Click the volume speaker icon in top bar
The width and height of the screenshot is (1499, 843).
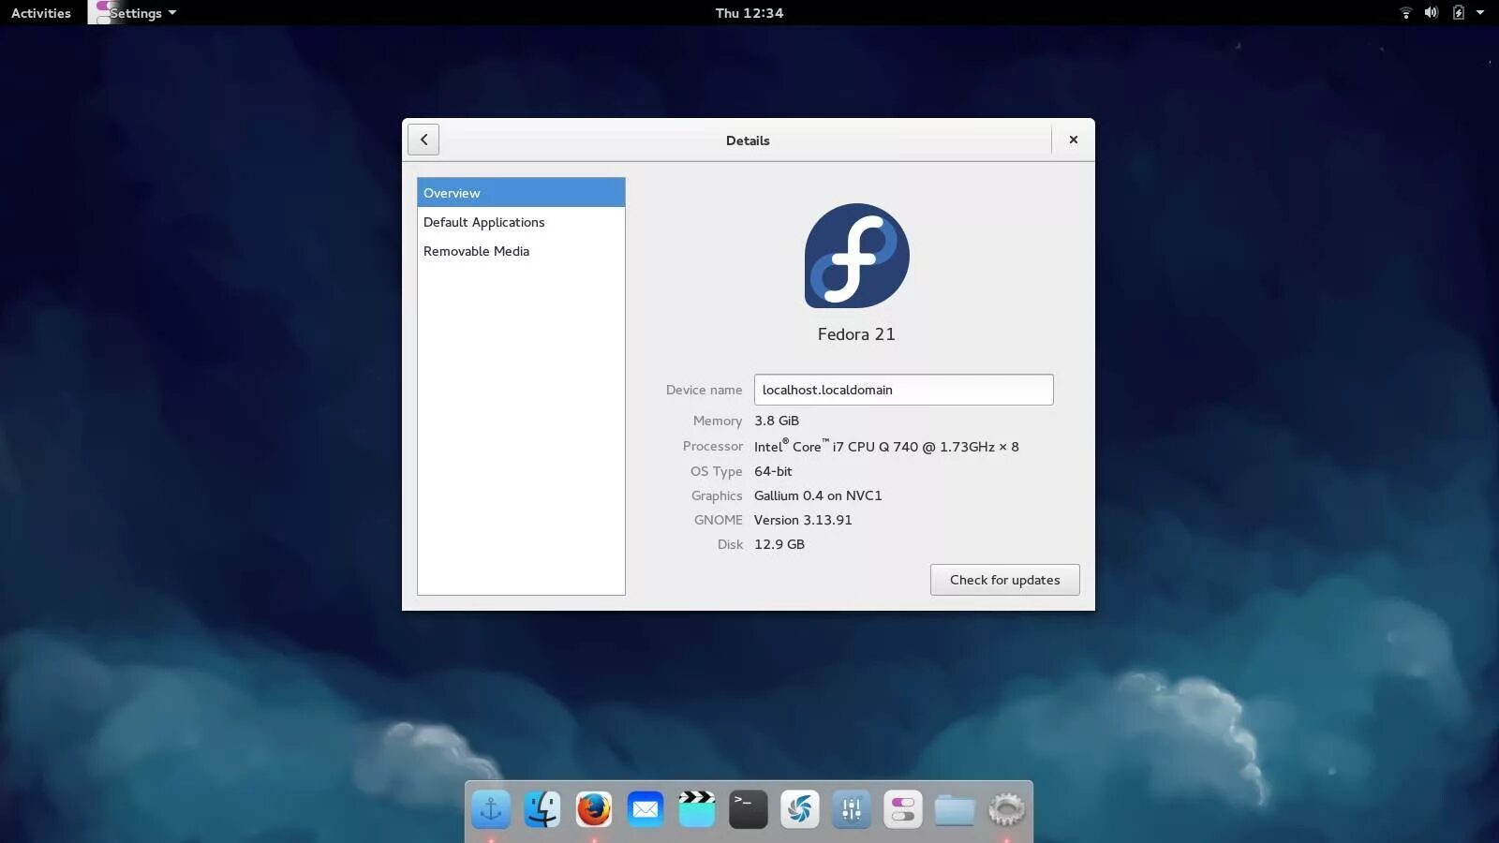(1432, 13)
